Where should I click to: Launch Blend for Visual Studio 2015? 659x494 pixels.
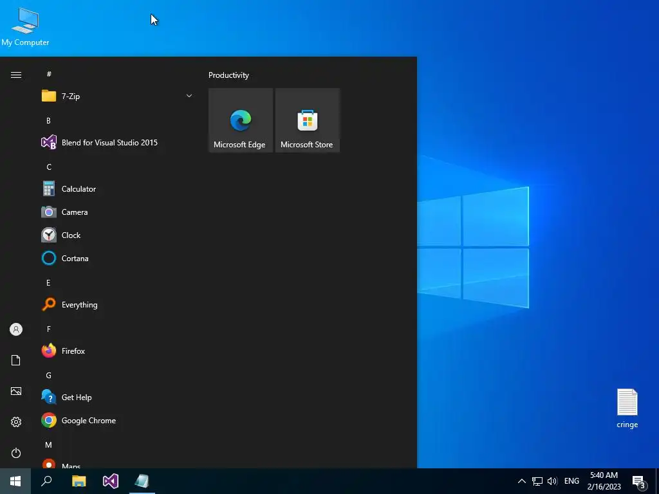[118, 142]
